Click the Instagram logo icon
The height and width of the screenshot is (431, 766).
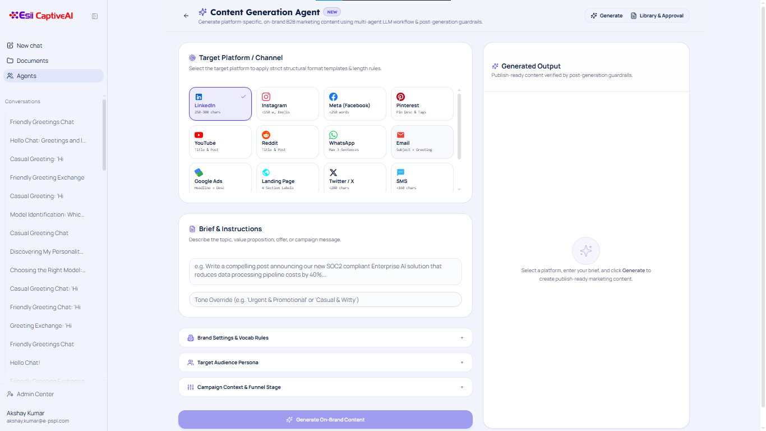(x=266, y=97)
